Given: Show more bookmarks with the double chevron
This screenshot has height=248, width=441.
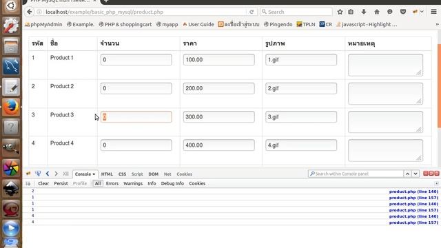Looking at the screenshot, I should [x=437, y=25].
